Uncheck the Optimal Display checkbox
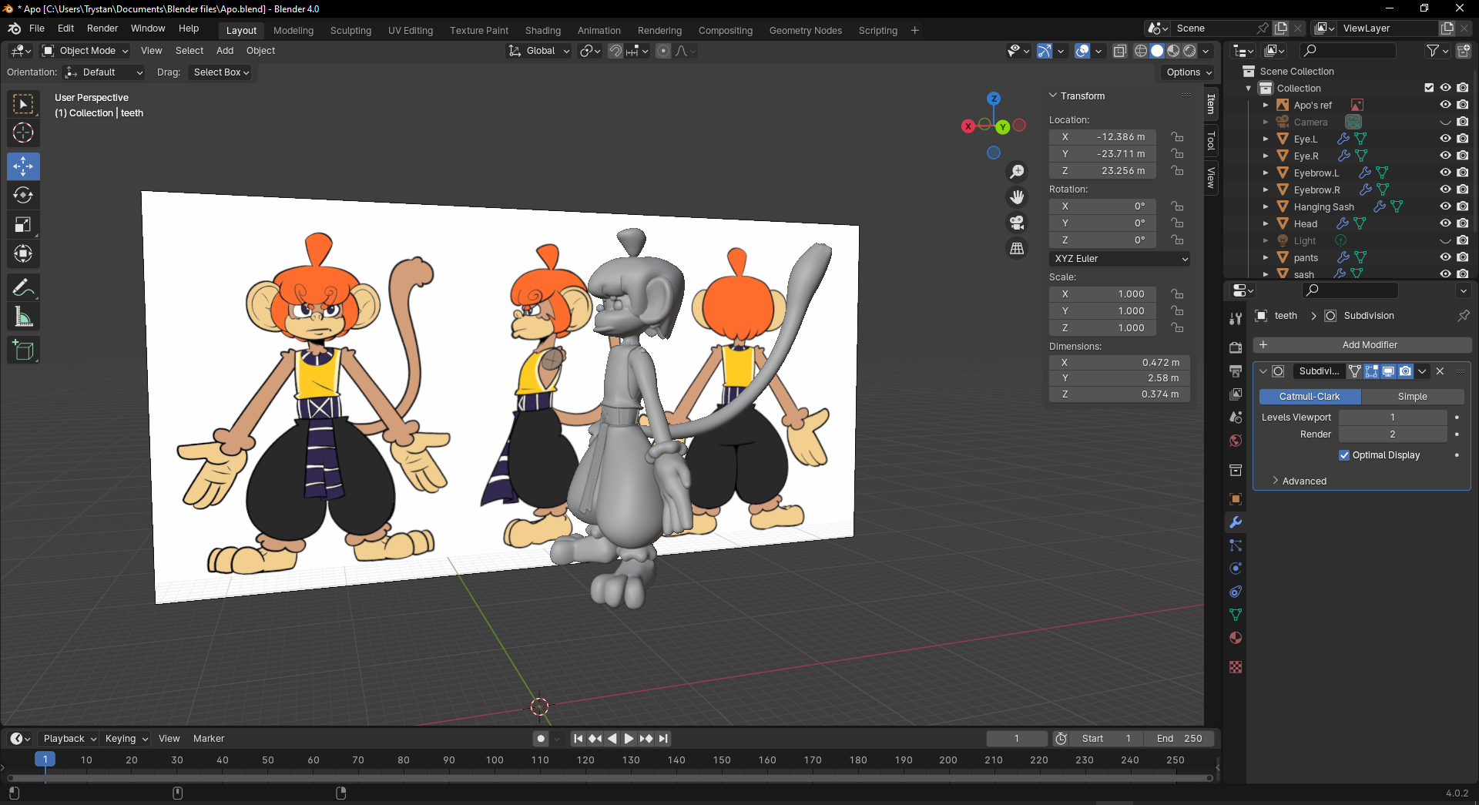Screen dimensions: 1479x805 point(1344,455)
